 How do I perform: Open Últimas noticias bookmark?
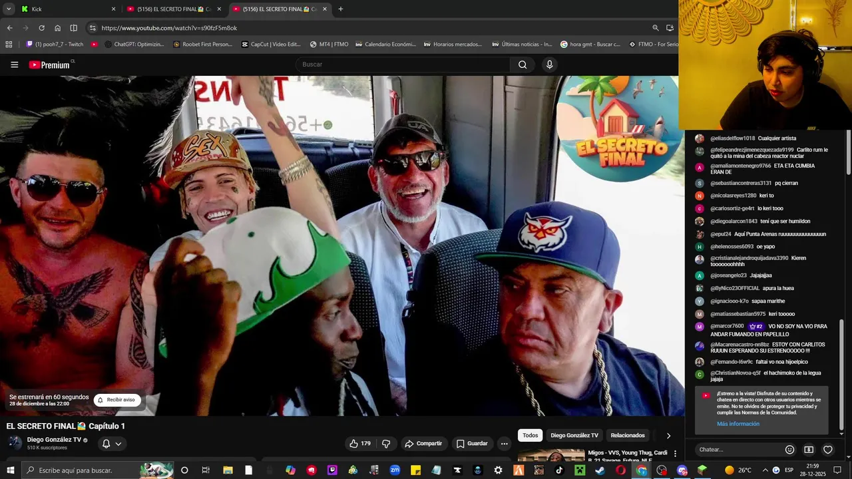pyautogui.click(x=522, y=45)
